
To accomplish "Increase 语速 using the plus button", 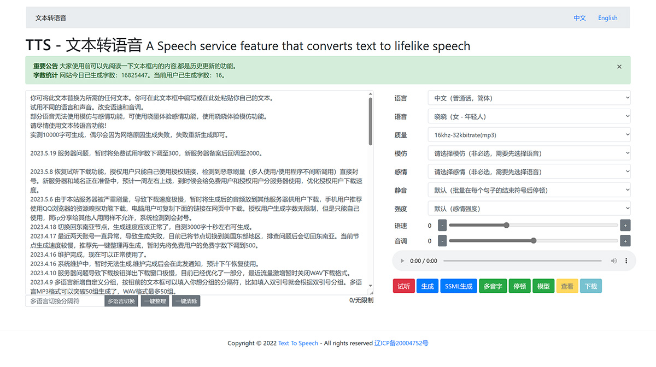I will [x=624, y=225].
